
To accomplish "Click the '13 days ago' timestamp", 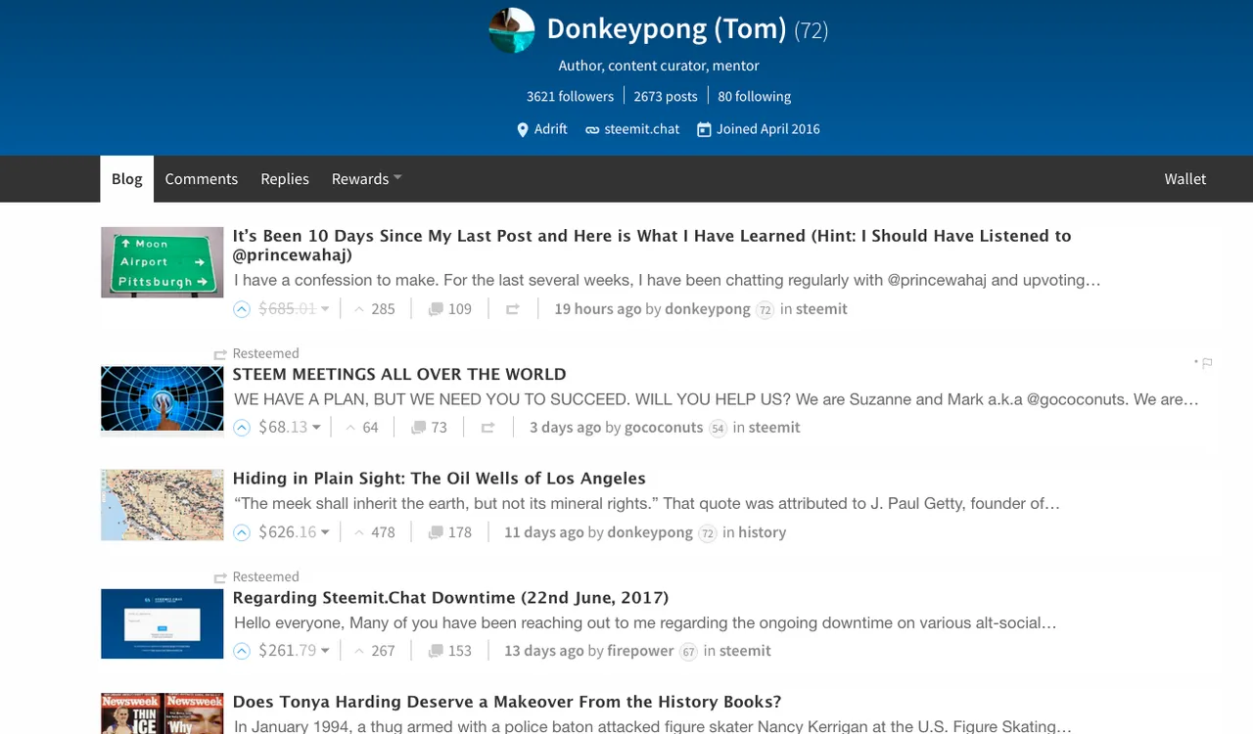I will tap(544, 651).
